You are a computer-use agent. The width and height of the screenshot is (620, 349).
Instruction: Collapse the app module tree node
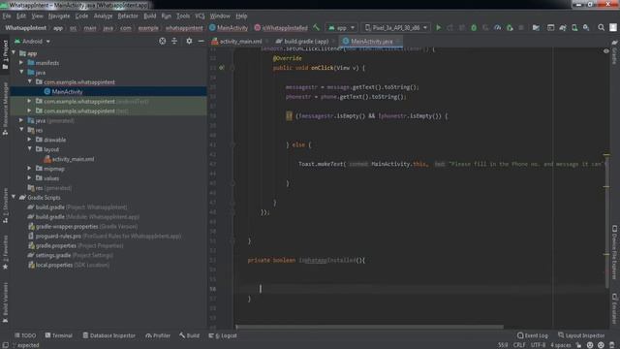click(14, 53)
